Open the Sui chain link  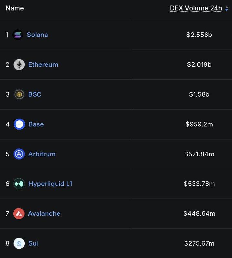[33, 243]
